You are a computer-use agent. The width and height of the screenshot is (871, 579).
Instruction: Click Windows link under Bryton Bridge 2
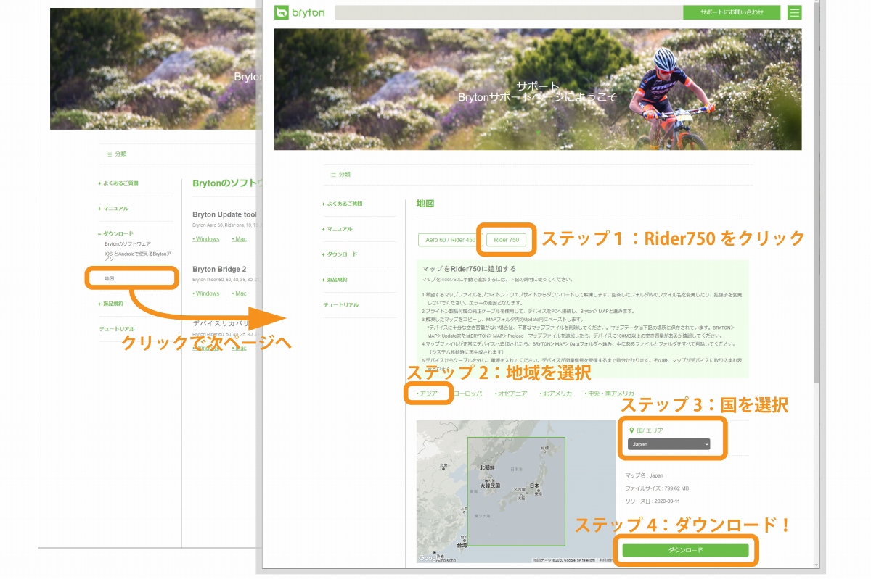pyautogui.click(x=206, y=293)
